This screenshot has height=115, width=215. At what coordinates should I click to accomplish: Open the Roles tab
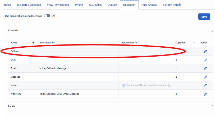coord(8,5)
